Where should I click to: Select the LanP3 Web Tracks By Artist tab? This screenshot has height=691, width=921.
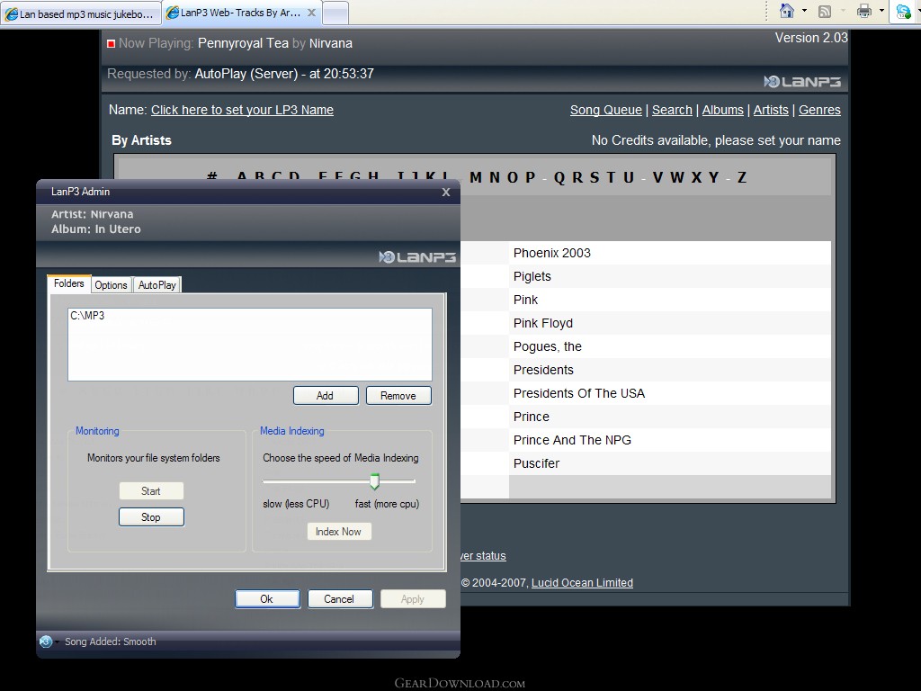coord(241,13)
